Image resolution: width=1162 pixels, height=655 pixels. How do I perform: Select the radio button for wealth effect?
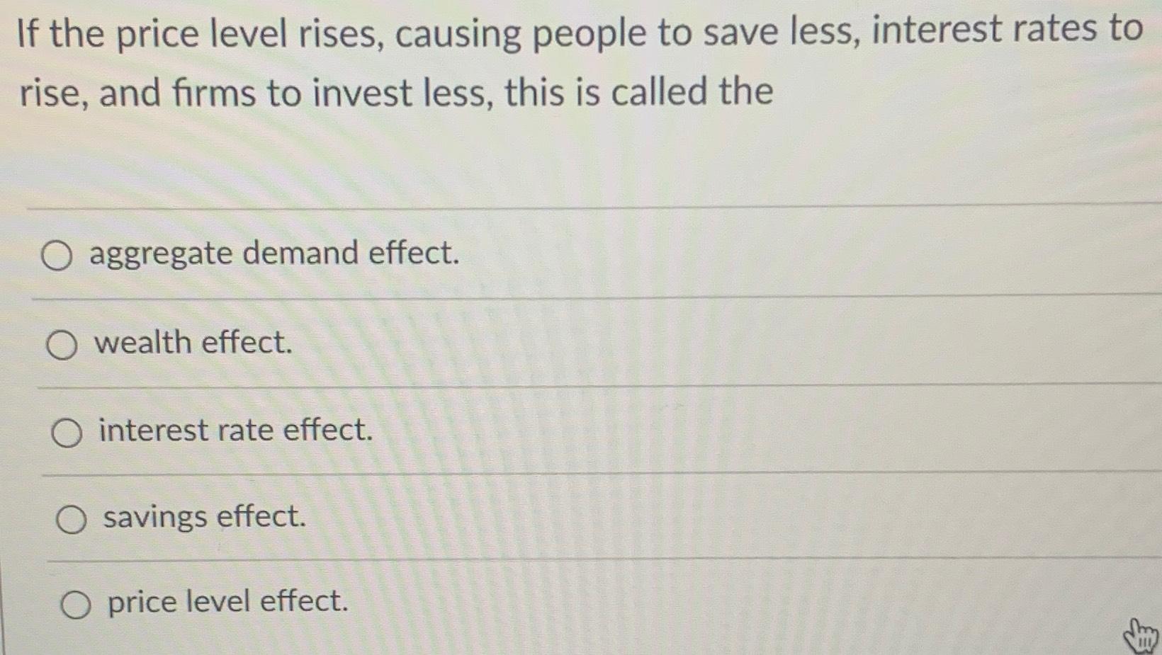point(64,346)
